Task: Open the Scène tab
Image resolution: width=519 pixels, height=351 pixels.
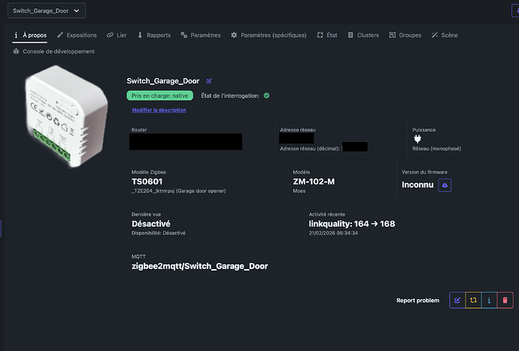Action: (445, 35)
